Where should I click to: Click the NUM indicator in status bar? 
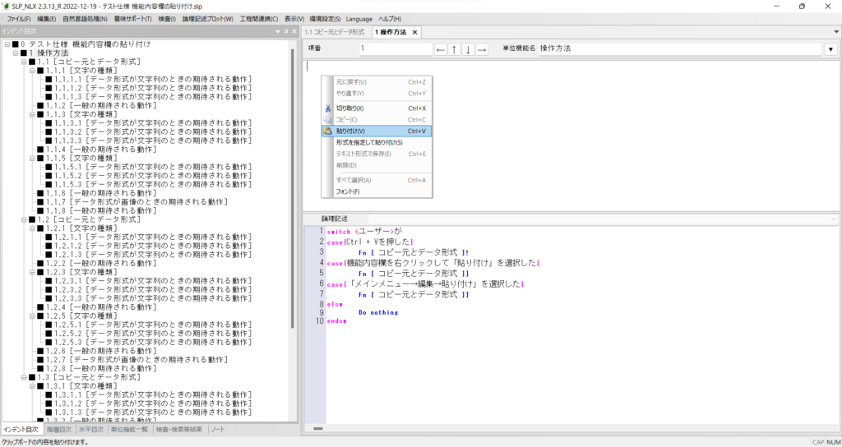click(x=832, y=442)
